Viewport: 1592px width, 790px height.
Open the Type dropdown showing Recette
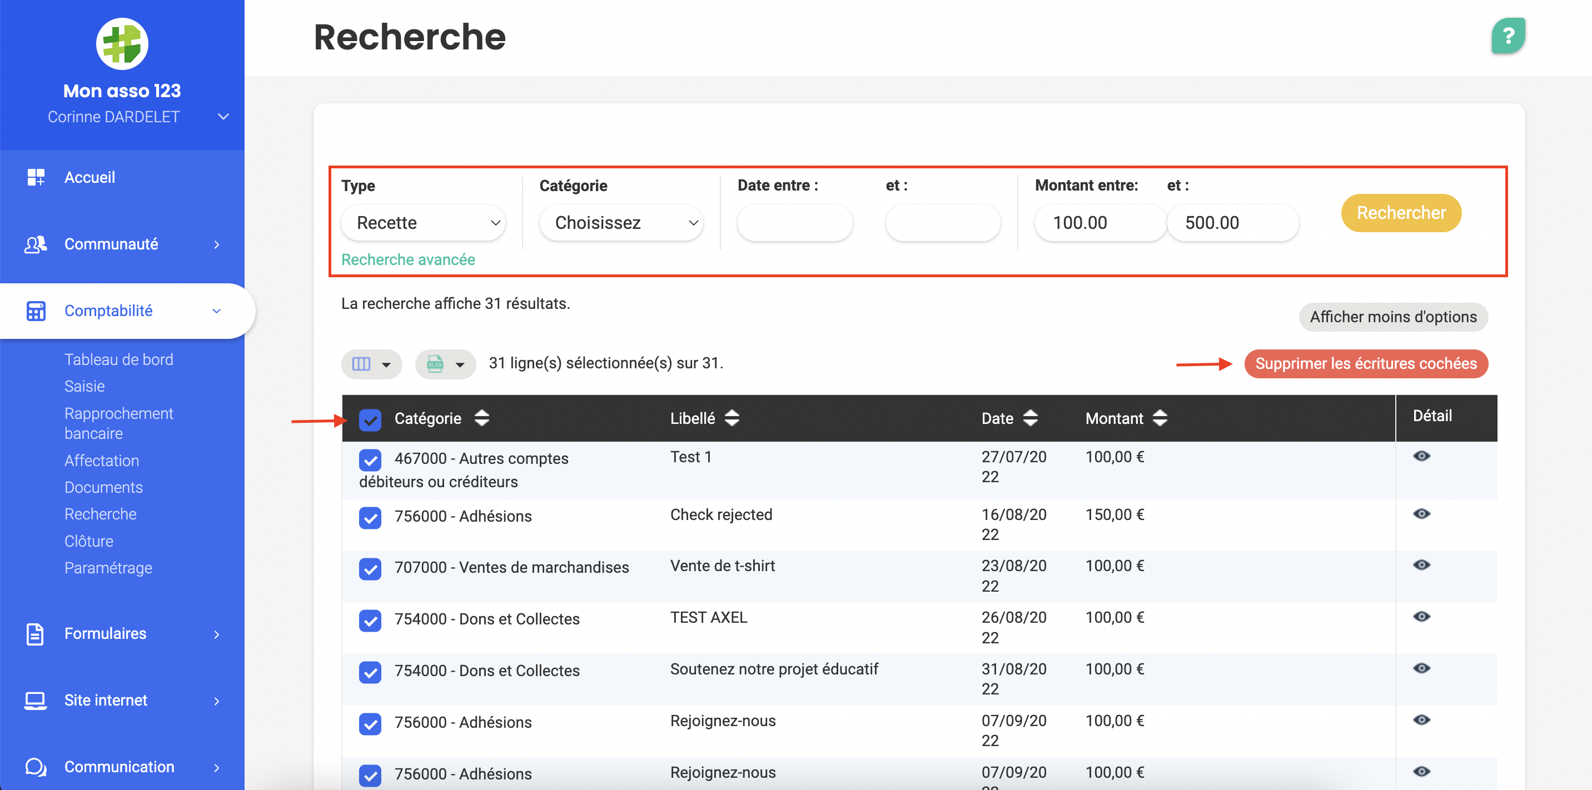tap(424, 222)
